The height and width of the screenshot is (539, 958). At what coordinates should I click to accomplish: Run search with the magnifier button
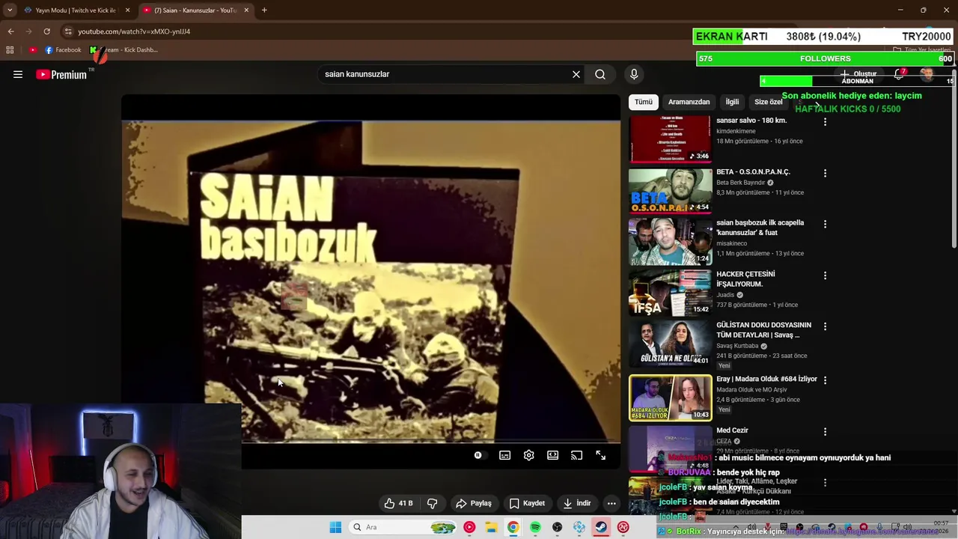600,74
